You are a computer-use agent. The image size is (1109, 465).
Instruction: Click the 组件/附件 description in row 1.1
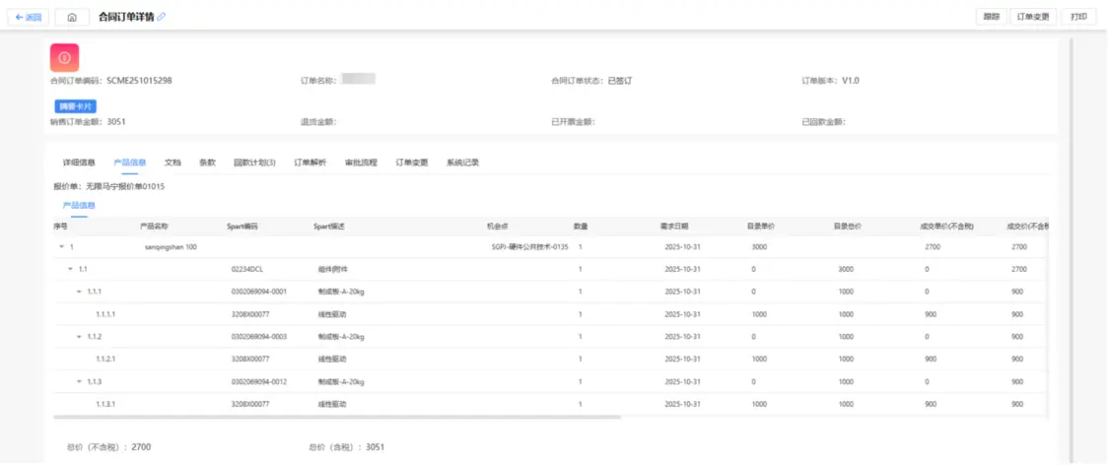(332, 269)
